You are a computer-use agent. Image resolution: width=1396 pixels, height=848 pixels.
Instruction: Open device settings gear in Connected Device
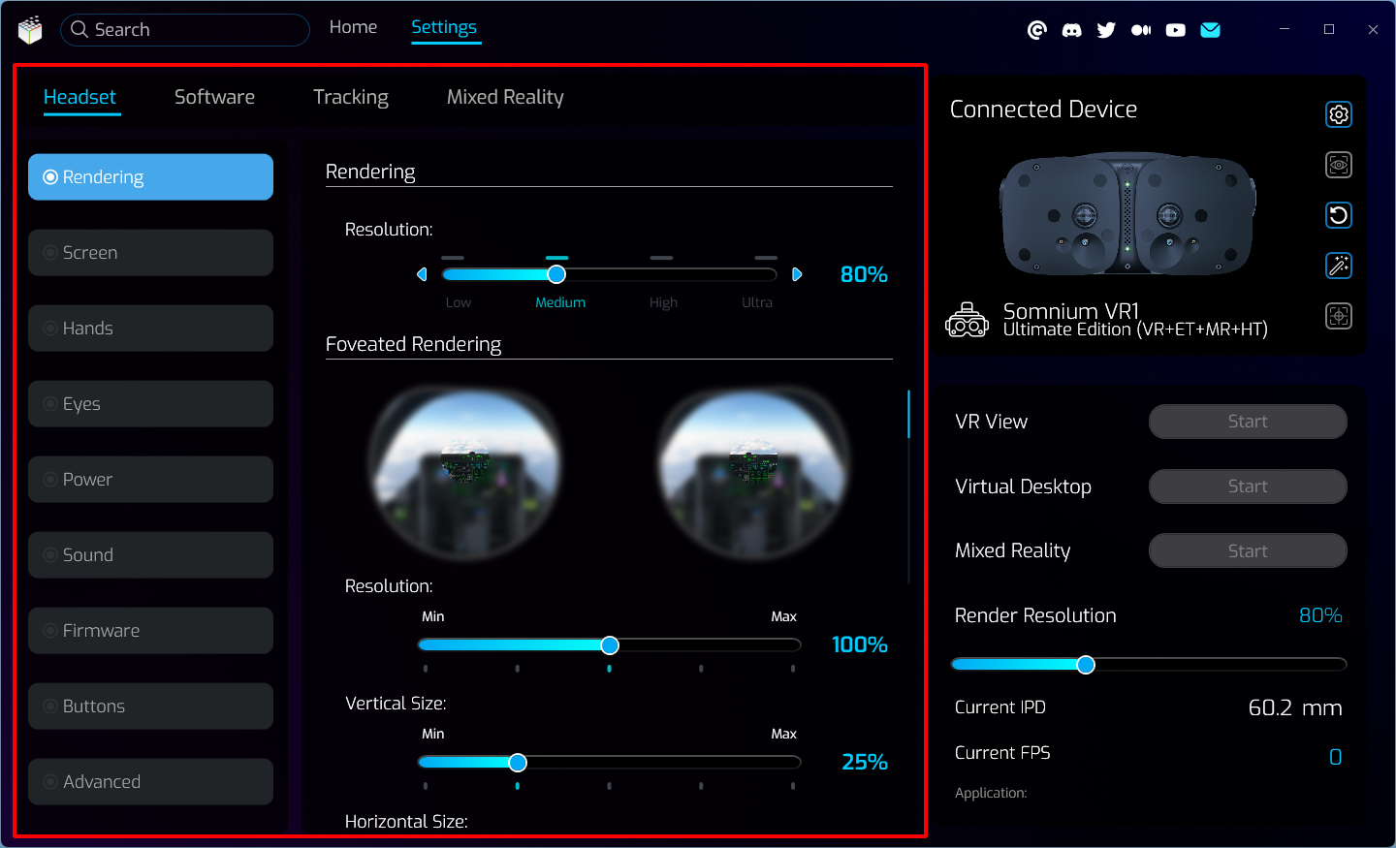pos(1339,114)
